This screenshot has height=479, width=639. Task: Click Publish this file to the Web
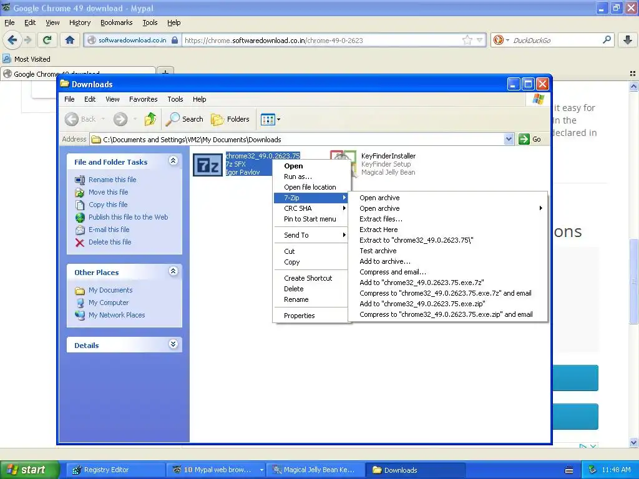click(x=128, y=217)
